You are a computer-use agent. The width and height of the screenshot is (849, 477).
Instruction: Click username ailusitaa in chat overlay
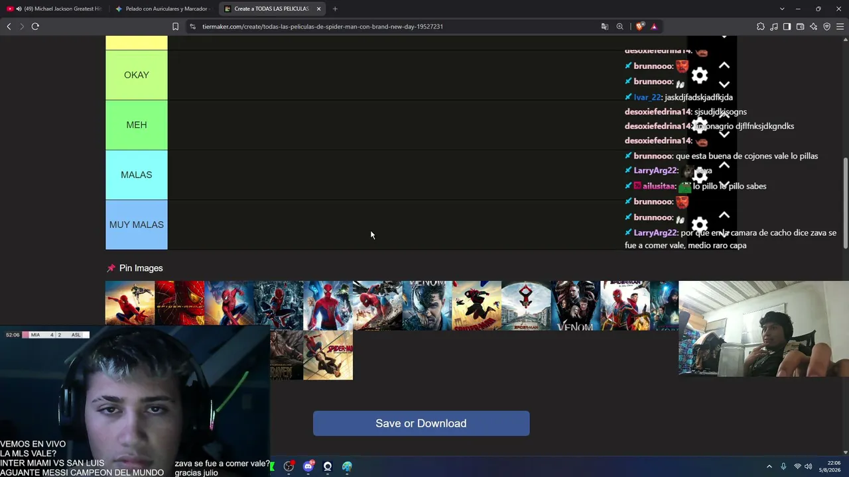[659, 186]
